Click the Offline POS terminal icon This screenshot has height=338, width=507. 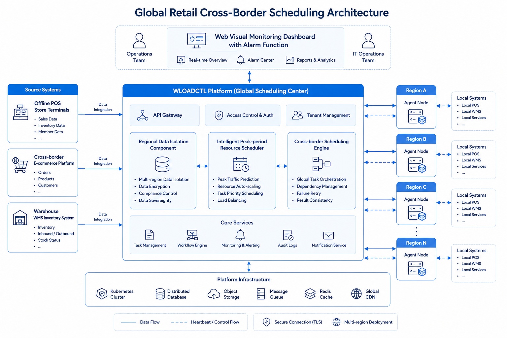[21, 113]
